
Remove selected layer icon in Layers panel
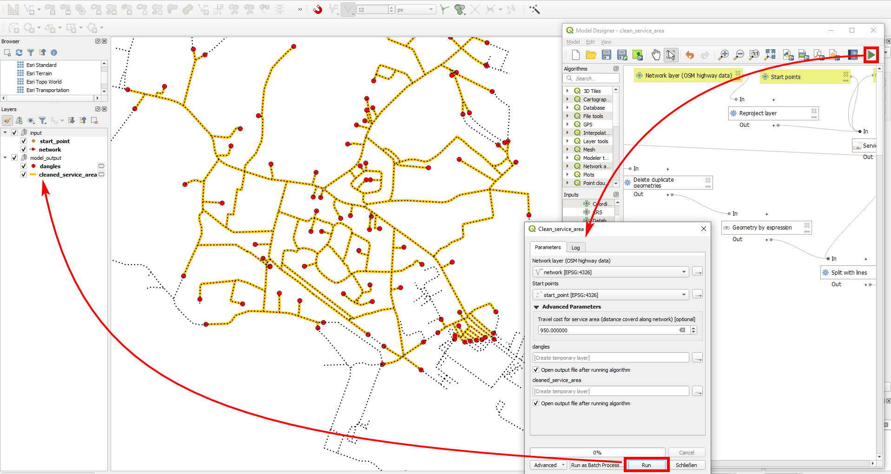[94, 120]
